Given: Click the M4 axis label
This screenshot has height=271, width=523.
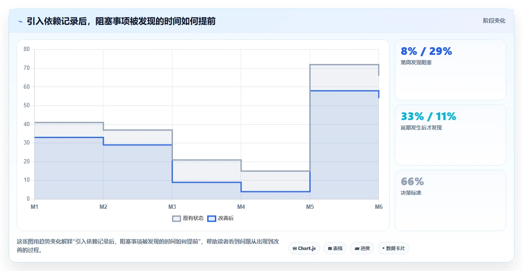Looking at the screenshot, I should click(x=241, y=207).
